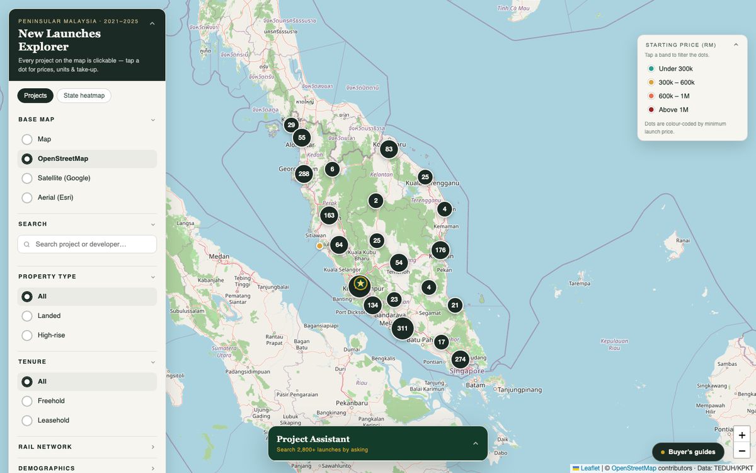
Task: Open the cluster marker labeled 54
Action: [x=398, y=263]
